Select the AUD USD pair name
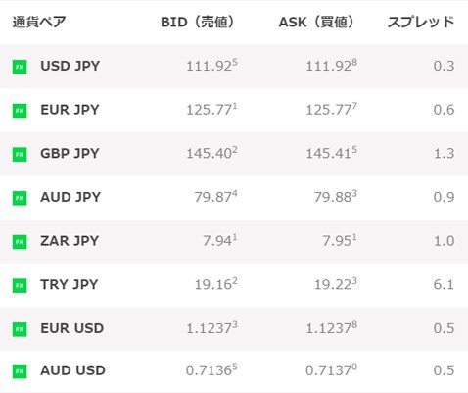Viewport: 468px width, 393px height. [x=72, y=370]
